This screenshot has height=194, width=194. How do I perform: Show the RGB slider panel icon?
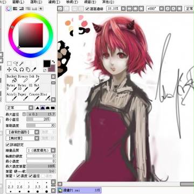click(x=15, y=9)
